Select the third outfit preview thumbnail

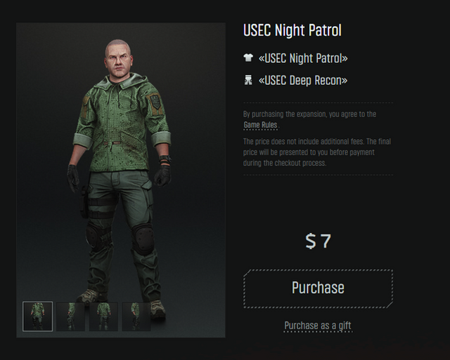point(103,316)
